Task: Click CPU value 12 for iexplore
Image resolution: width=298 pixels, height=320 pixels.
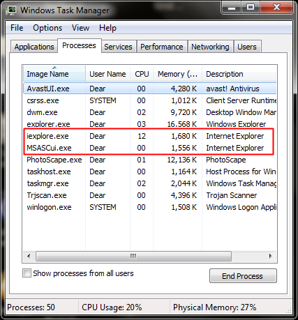Action: coord(142,136)
